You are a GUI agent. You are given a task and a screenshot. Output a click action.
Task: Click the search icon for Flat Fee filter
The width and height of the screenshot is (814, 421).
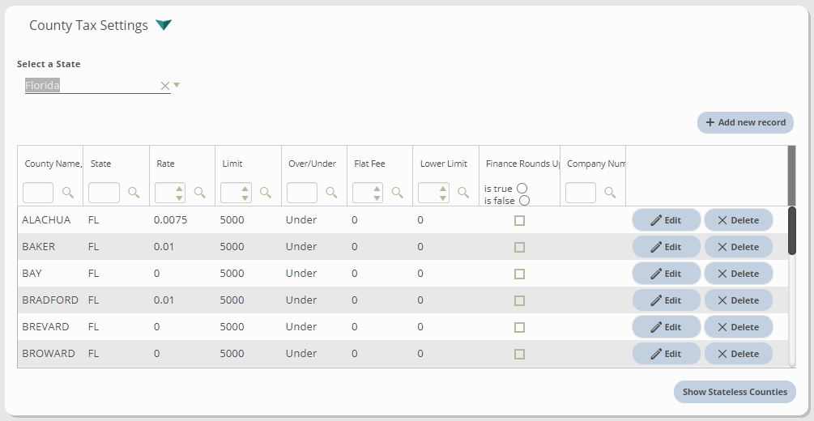[x=397, y=193]
